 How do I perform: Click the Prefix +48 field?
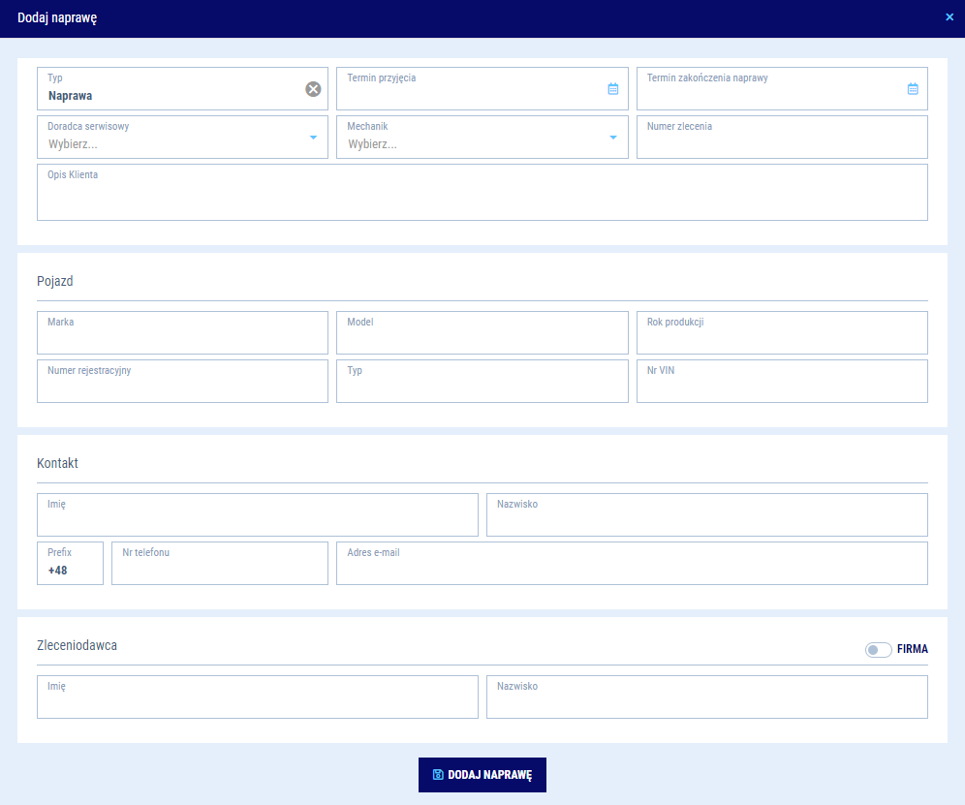[x=70, y=570]
